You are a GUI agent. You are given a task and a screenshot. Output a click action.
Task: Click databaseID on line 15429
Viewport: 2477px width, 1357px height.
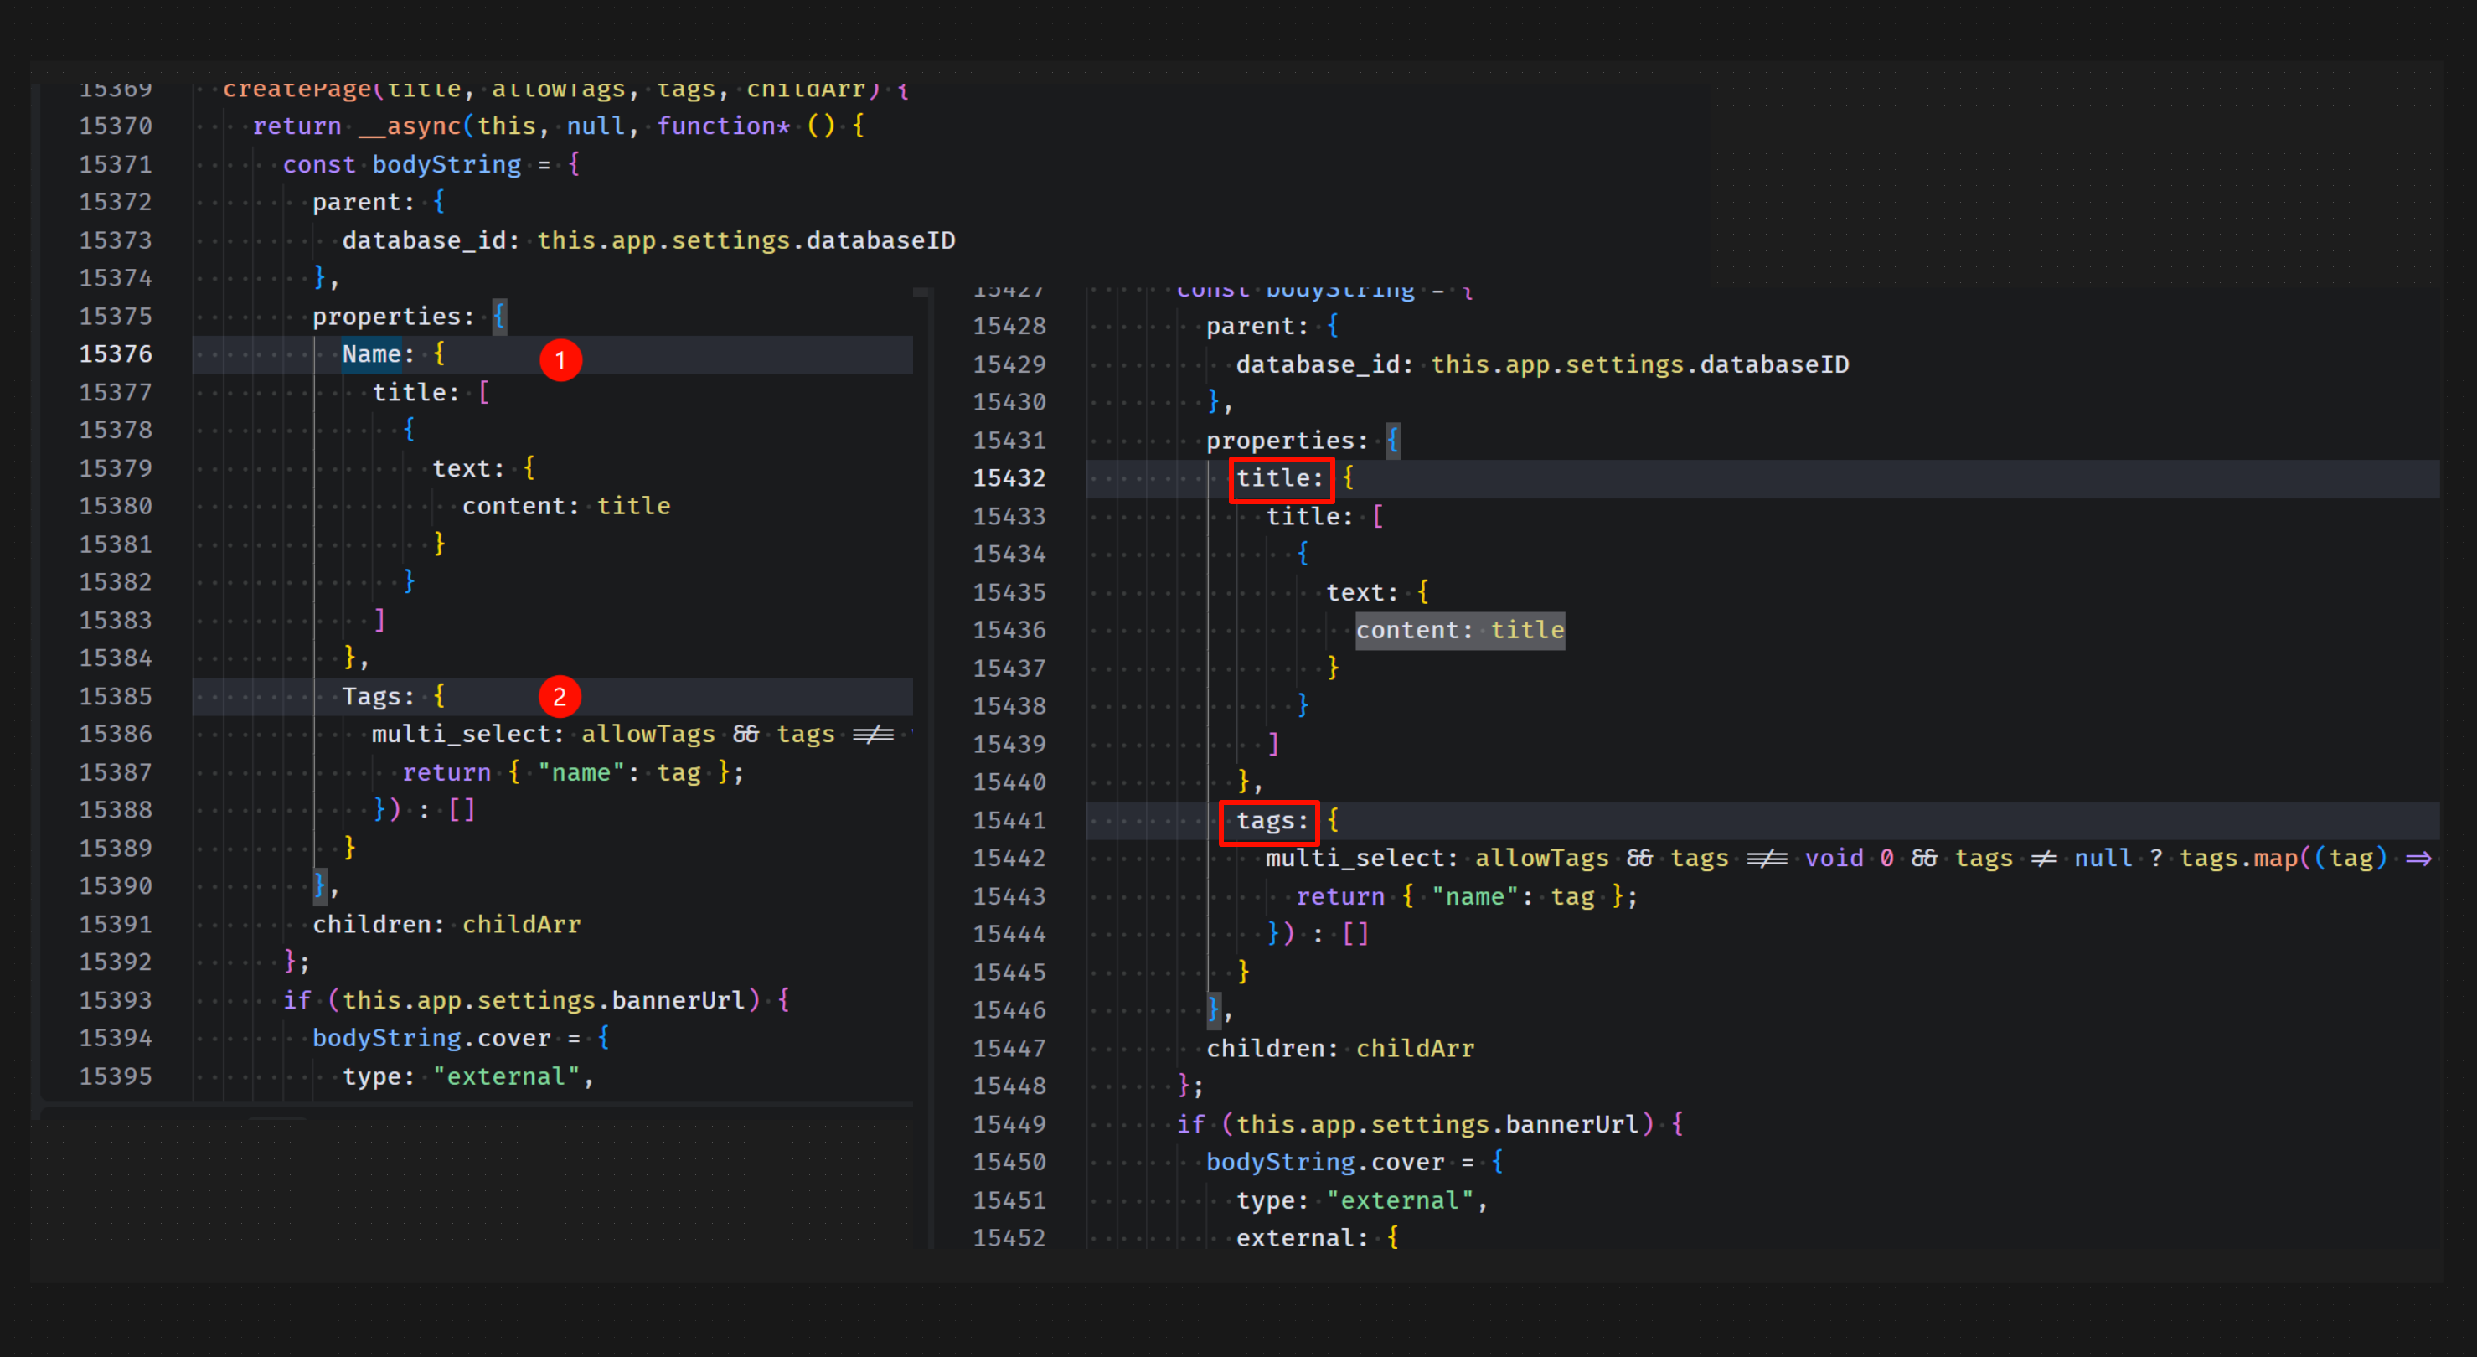[x=1774, y=364]
